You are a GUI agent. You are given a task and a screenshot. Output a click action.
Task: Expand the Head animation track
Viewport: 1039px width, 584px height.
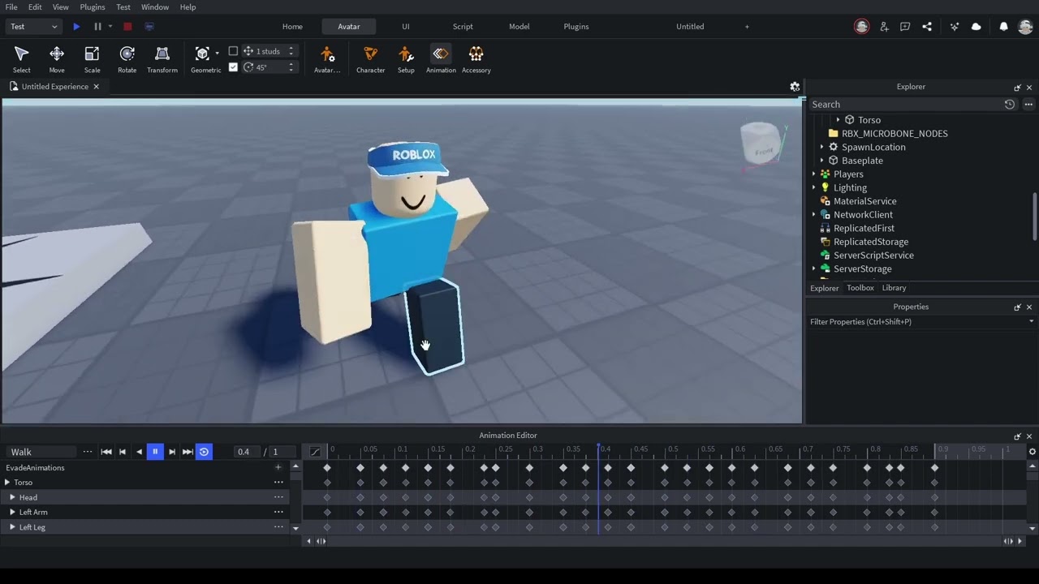click(x=12, y=497)
